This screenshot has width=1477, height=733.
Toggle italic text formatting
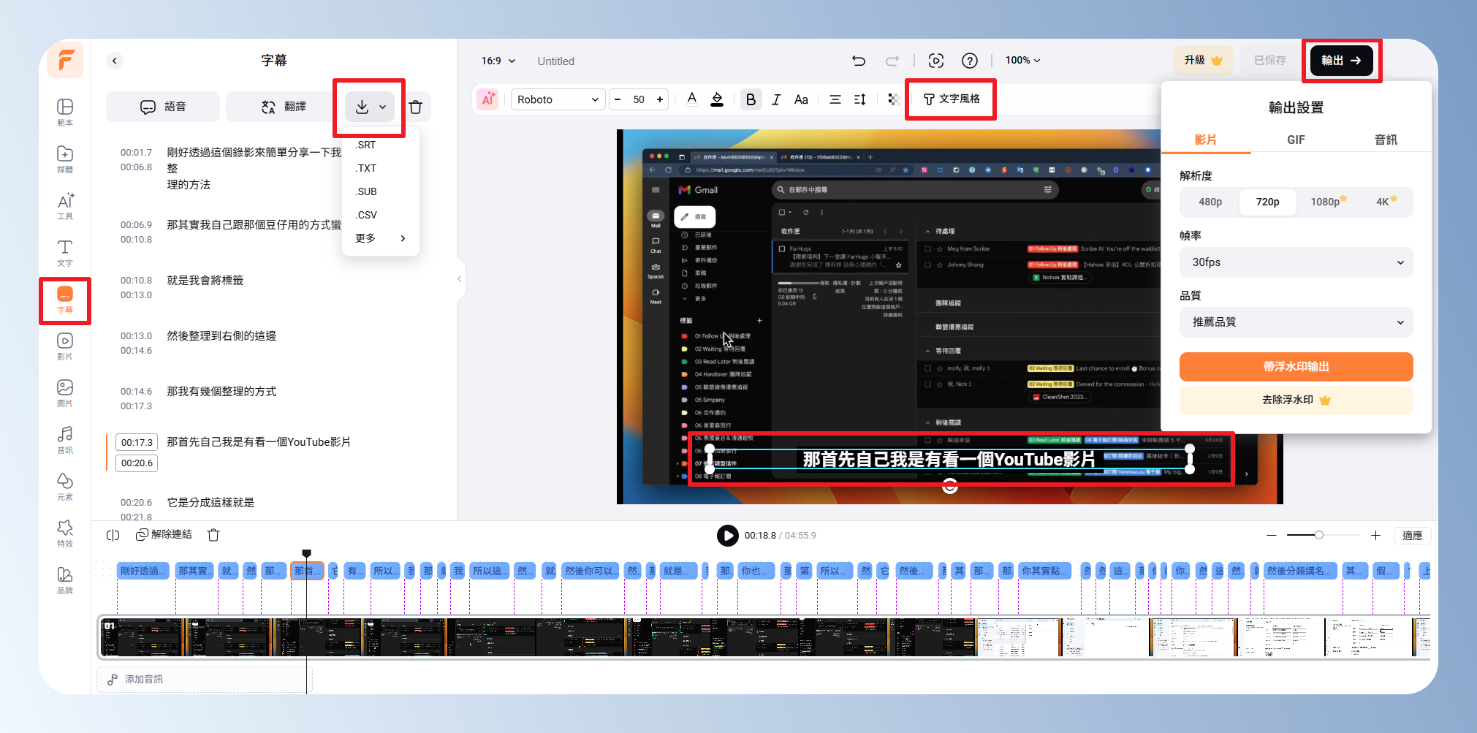click(776, 99)
